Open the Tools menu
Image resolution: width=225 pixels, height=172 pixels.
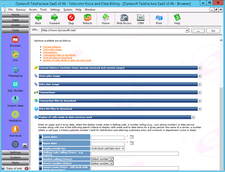pyautogui.click(x=43, y=10)
